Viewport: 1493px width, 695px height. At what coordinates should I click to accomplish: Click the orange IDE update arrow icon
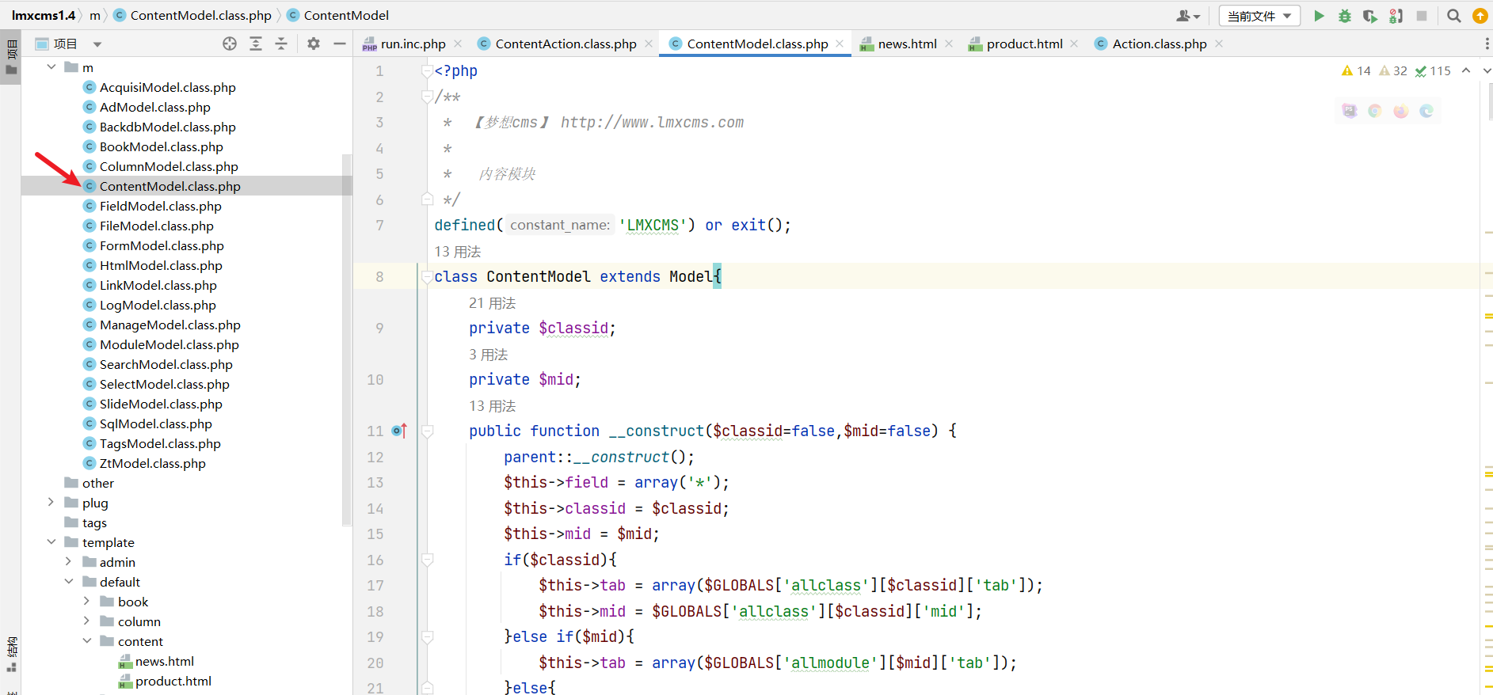tap(1480, 16)
